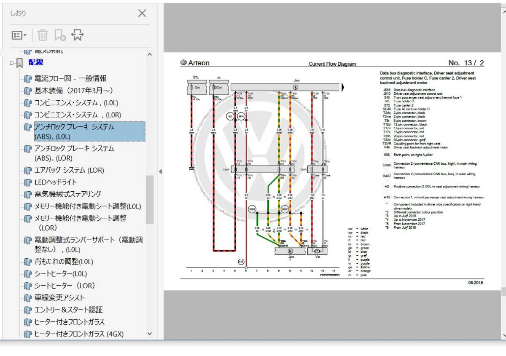The image size is (506, 356).
Task: Open bookmark LEDヘッドライト
Action: [56, 182]
